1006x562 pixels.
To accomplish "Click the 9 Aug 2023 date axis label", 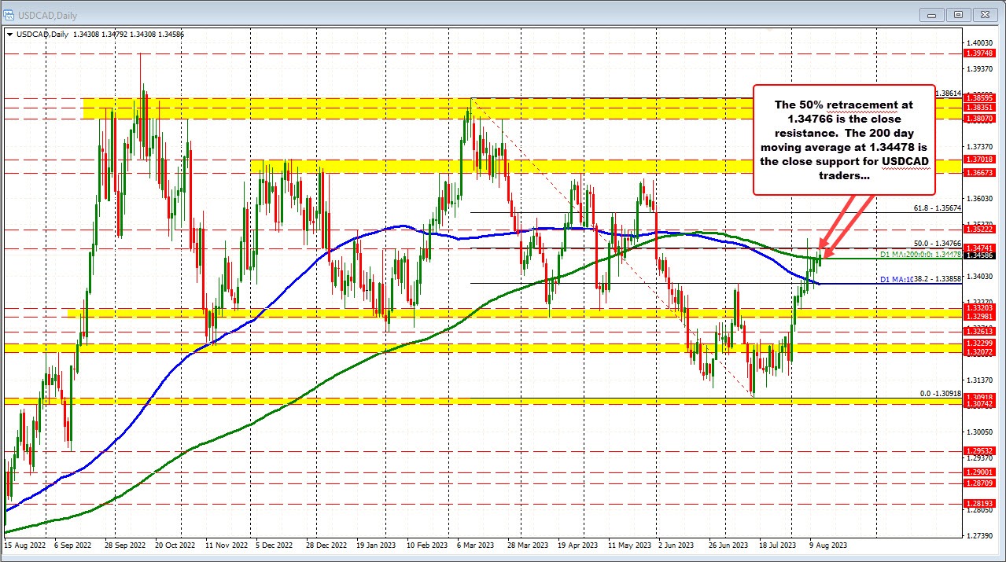I will (x=827, y=544).
